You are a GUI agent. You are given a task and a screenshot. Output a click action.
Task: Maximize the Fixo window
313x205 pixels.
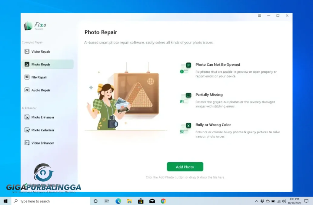tap(278, 15)
